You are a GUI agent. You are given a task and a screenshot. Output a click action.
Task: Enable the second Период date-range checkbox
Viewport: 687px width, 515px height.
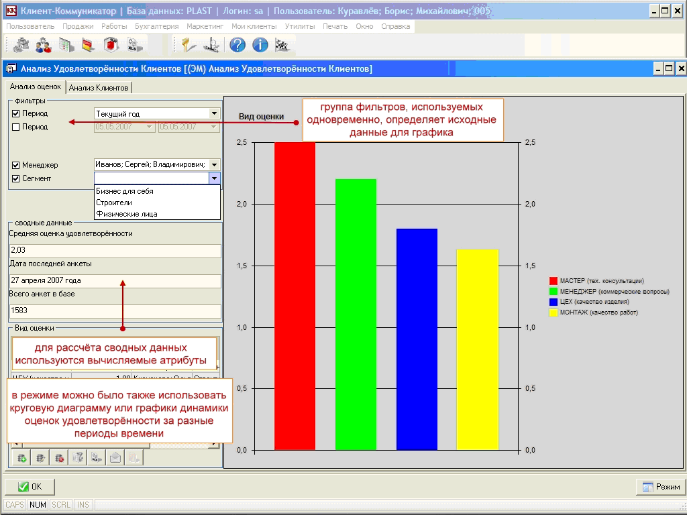pos(16,127)
